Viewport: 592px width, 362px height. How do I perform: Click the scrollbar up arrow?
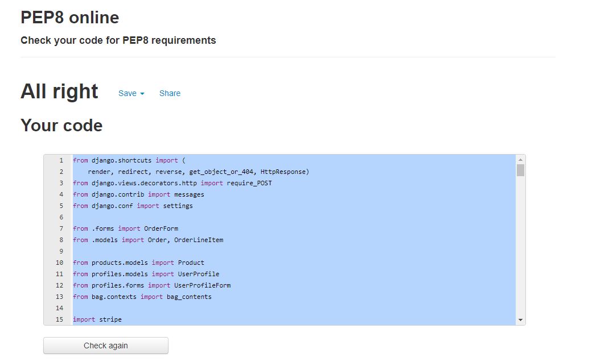point(520,159)
